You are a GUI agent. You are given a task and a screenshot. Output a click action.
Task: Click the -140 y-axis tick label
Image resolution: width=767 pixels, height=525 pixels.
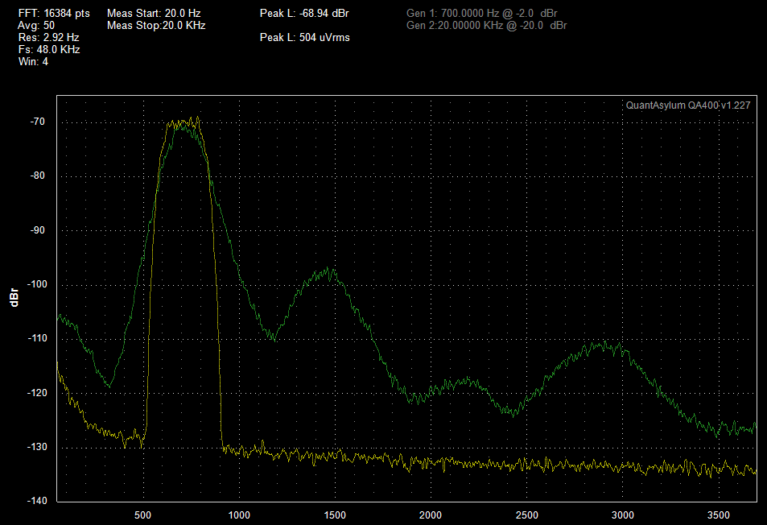[37, 501]
